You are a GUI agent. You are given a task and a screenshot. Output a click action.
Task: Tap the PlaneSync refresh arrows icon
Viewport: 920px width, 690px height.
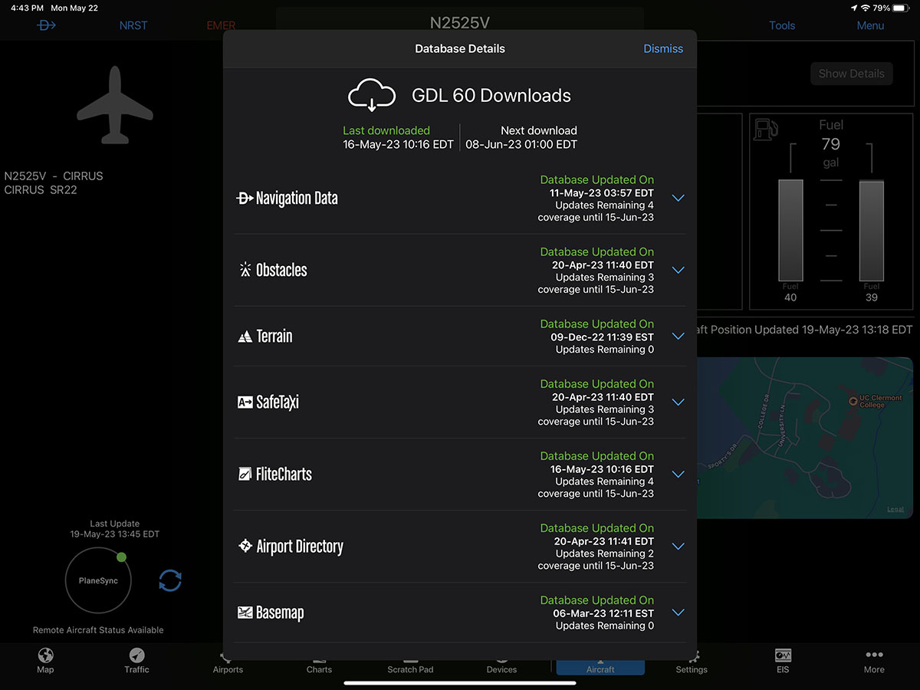pyautogui.click(x=170, y=580)
